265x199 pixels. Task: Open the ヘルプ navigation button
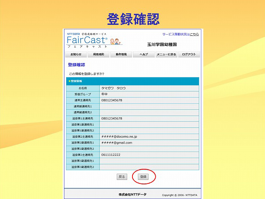pyautogui.click(x=144, y=54)
